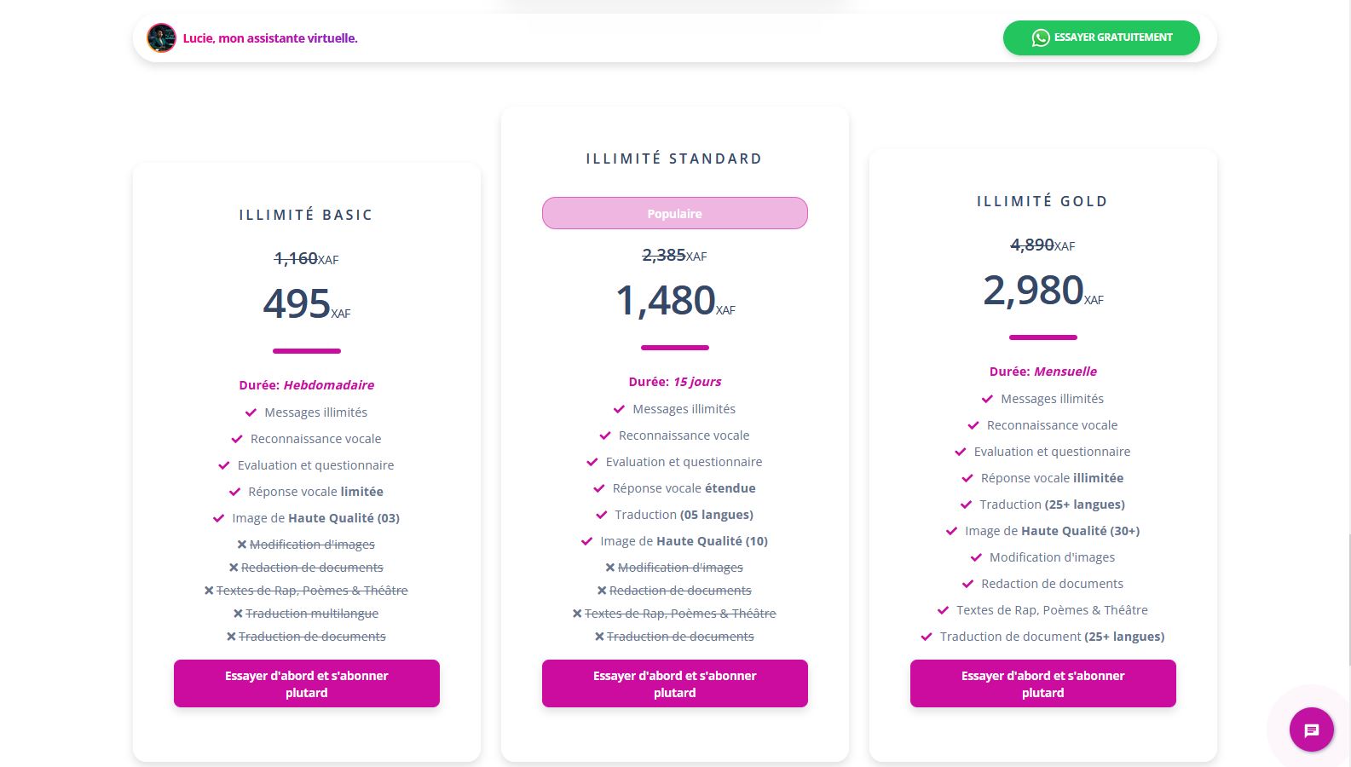Click ESSAYER GRATUITEMENT button
The width and height of the screenshot is (1351, 767).
coord(1100,37)
